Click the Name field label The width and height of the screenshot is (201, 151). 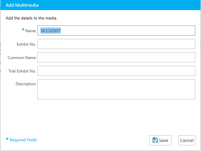30,31
